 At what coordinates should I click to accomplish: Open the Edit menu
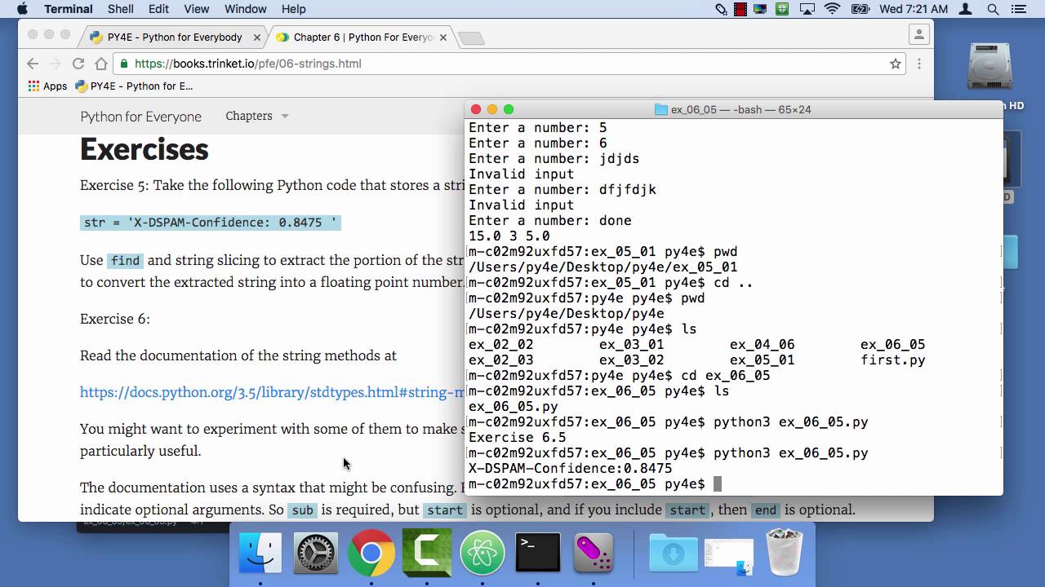point(158,9)
